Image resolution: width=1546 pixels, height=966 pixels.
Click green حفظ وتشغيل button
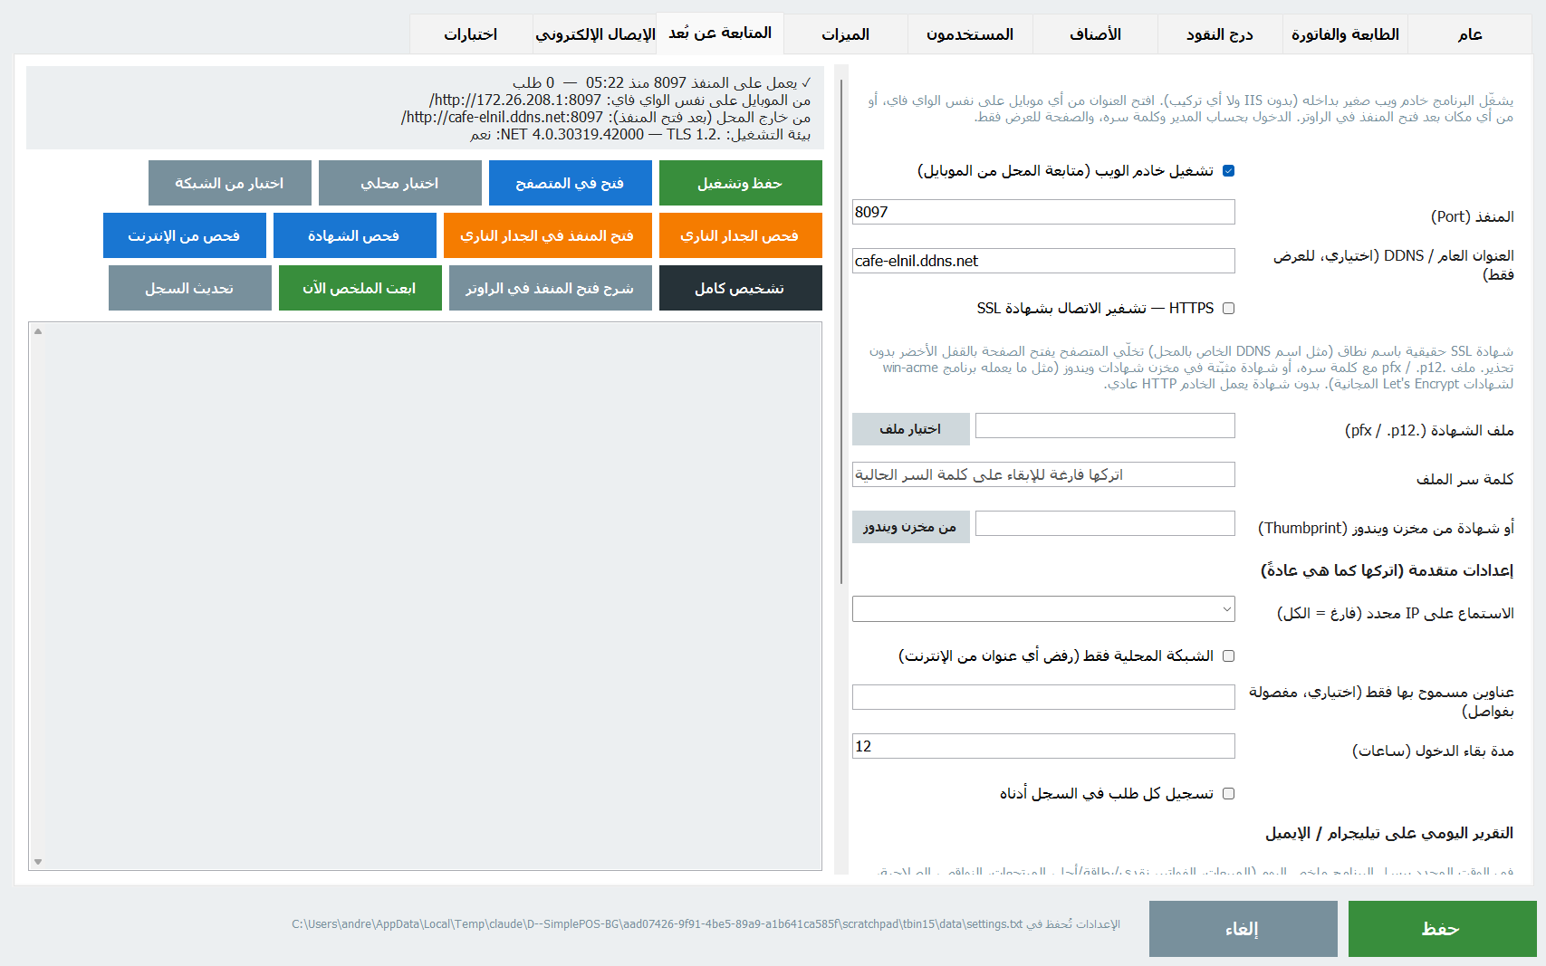coord(741,183)
